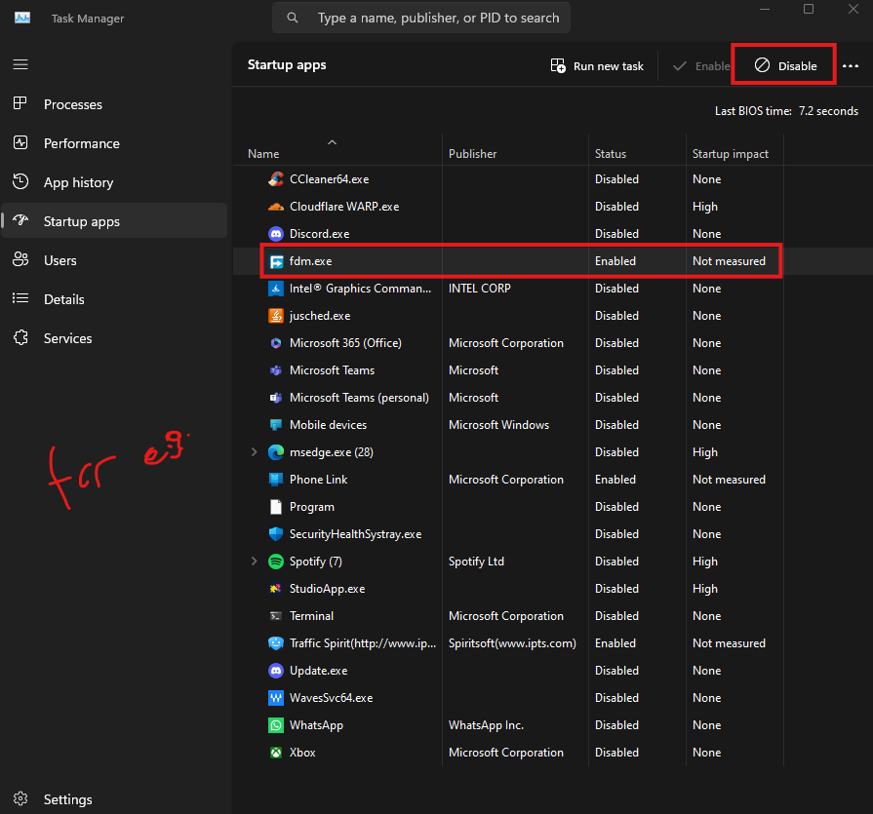Select the Microsoft Teams row name
Screen dimensions: 873x814
coord(332,370)
